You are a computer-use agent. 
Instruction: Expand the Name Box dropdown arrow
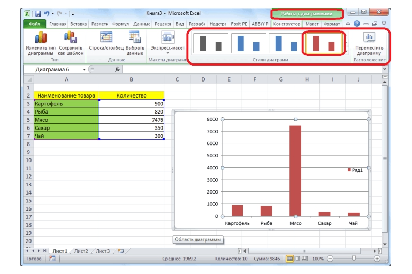pyautogui.click(x=84, y=70)
